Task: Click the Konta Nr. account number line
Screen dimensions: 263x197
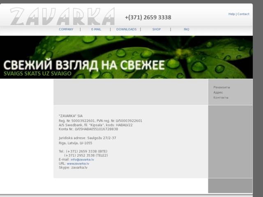Action: tap(88, 129)
